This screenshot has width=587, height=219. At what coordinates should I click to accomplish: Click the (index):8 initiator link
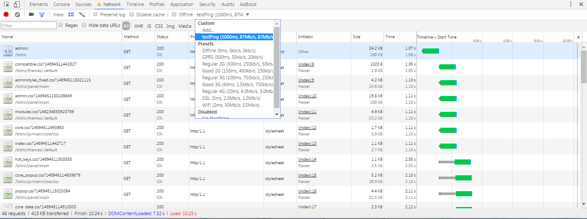click(306, 64)
